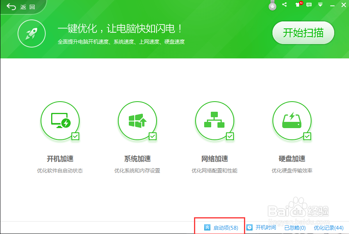Open the skin shirt icon
The image size is (349, 234).
click(x=297, y=5)
